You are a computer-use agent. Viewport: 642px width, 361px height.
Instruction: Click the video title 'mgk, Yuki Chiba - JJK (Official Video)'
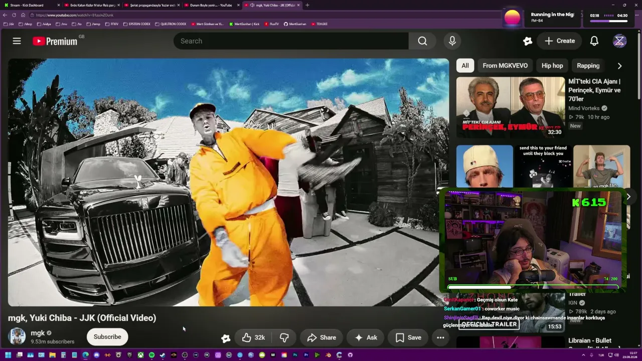point(82,318)
